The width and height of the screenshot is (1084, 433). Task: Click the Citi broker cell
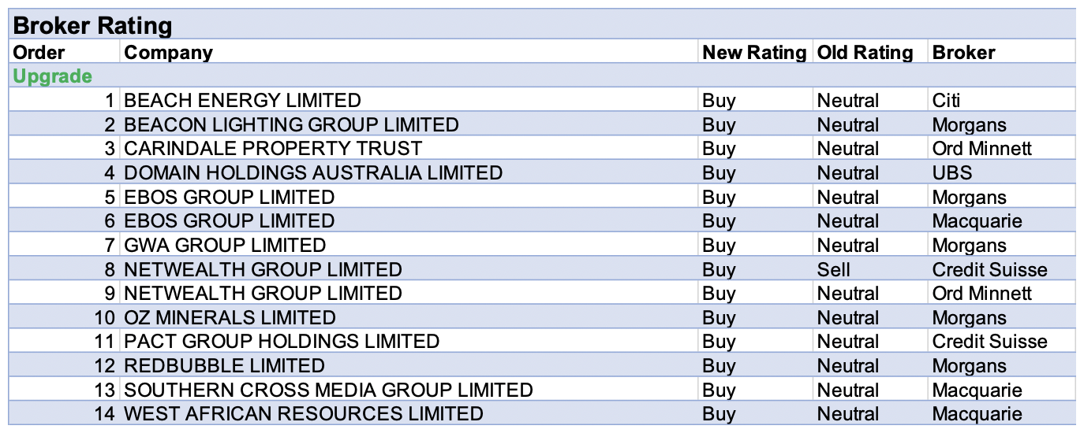click(x=946, y=101)
